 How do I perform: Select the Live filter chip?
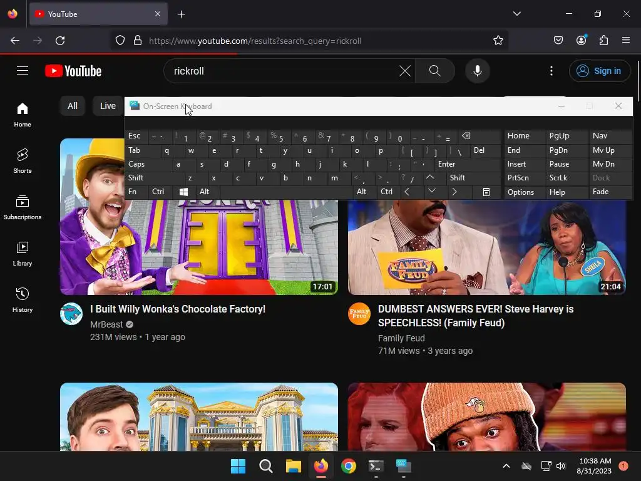tap(108, 106)
